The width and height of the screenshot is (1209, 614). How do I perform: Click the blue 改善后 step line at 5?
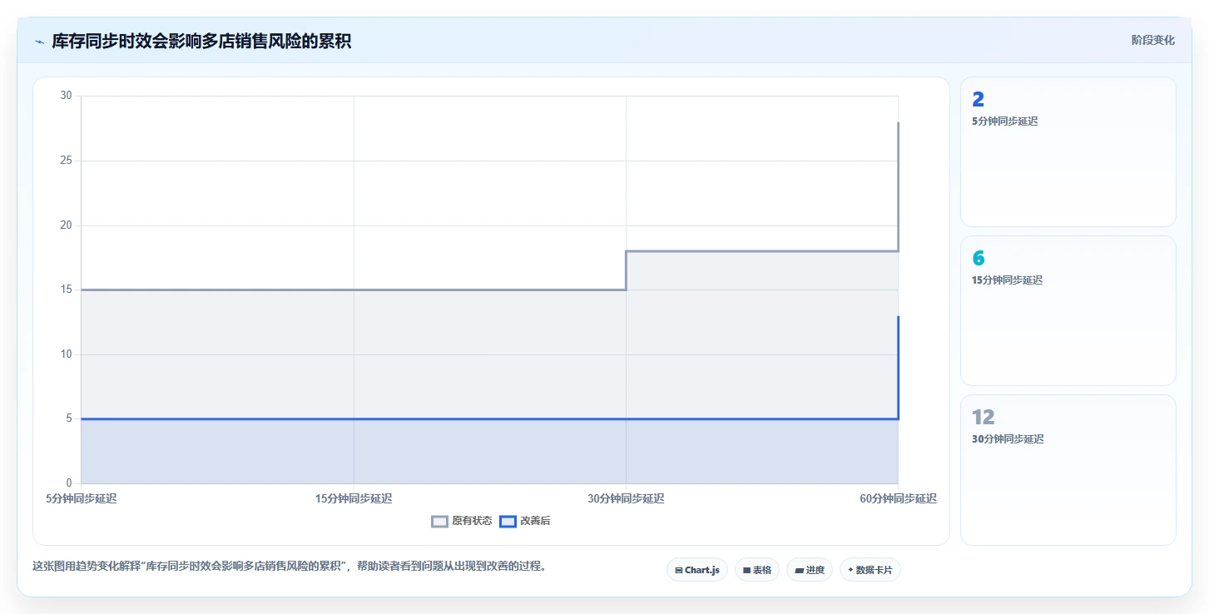coord(489,418)
